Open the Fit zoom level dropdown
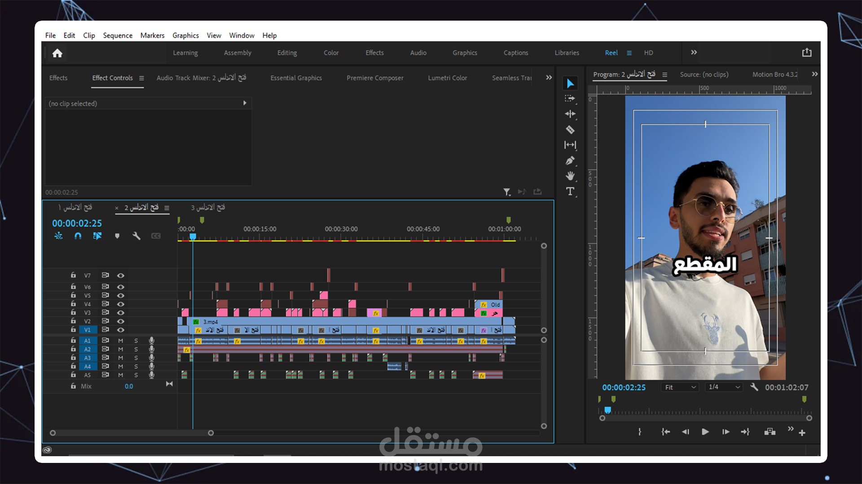862x484 pixels. [680, 387]
